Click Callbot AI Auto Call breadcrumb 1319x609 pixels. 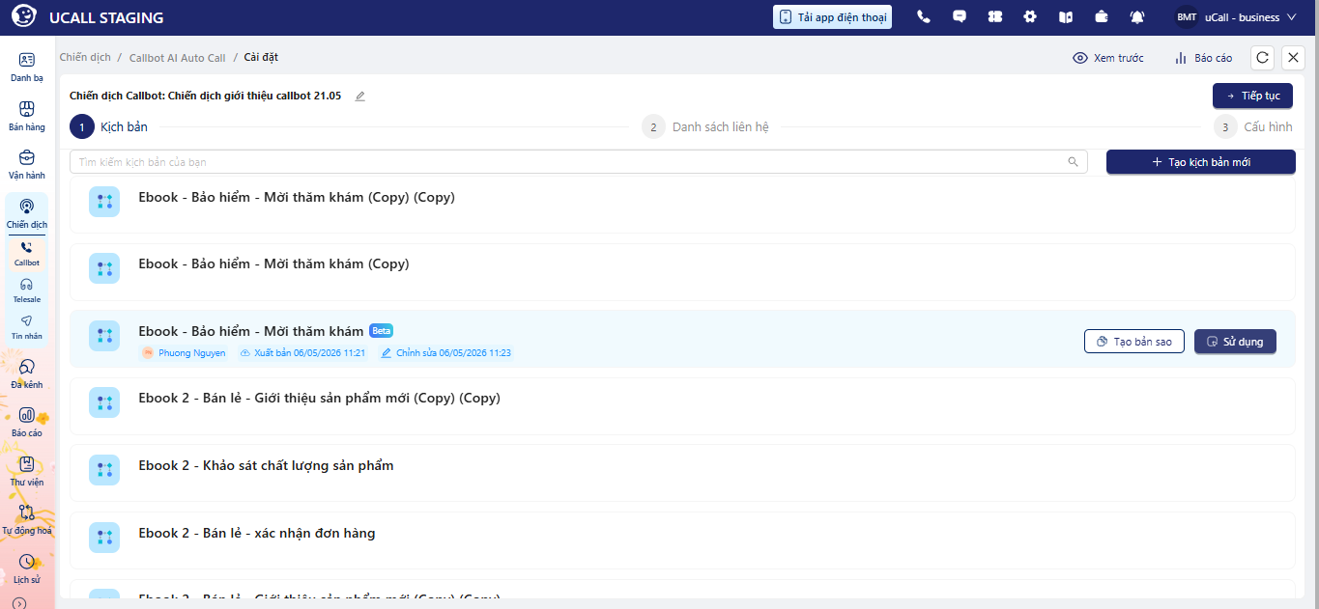pos(177,58)
